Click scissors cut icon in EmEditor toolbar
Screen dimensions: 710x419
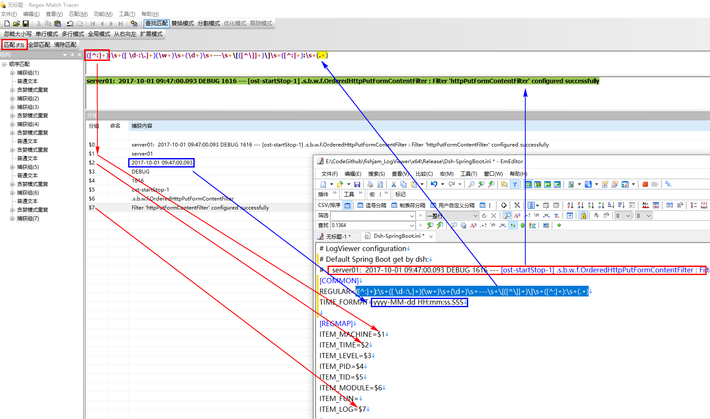(x=394, y=184)
